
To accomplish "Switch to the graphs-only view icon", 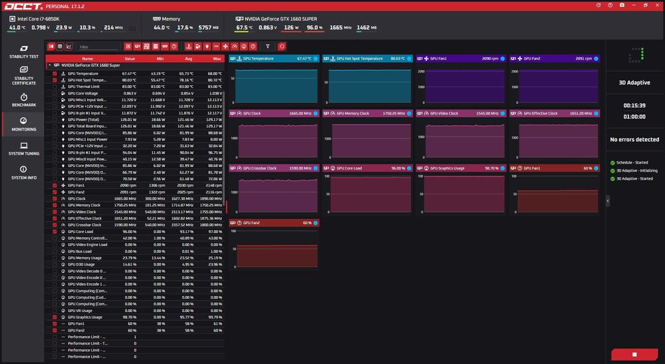I will (69, 46).
